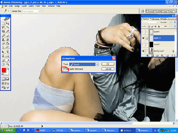Open the Tool dropdown in Stroke Path dialog
The image size is (178, 133).
(97, 64)
